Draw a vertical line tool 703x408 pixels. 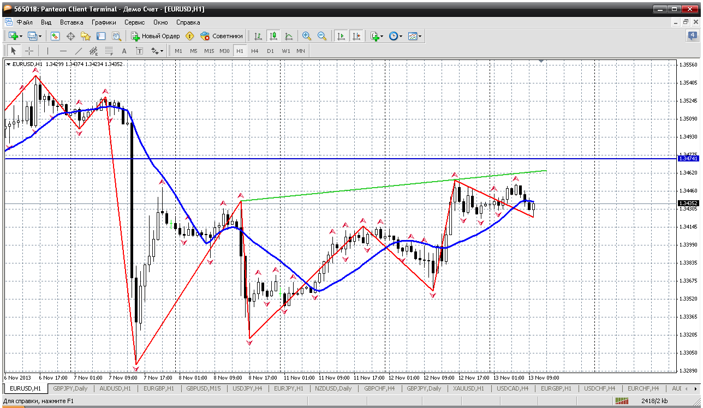tap(47, 51)
